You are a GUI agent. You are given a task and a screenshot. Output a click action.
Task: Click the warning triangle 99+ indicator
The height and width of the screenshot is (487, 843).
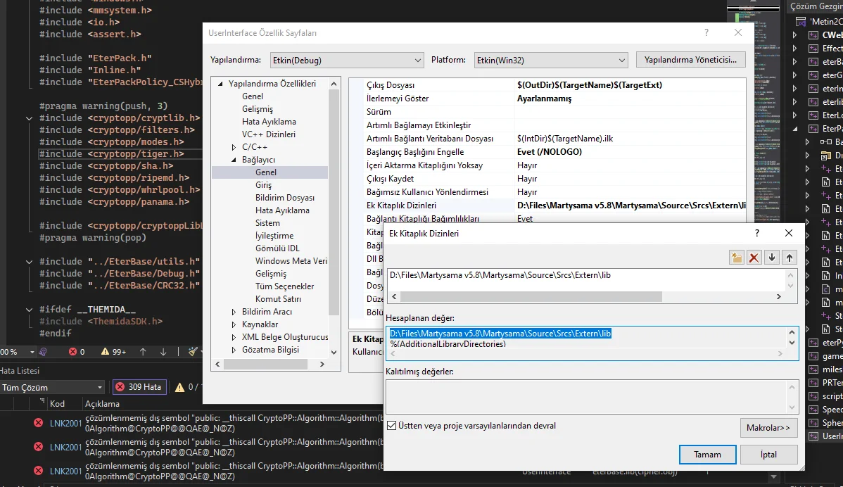click(x=113, y=351)
